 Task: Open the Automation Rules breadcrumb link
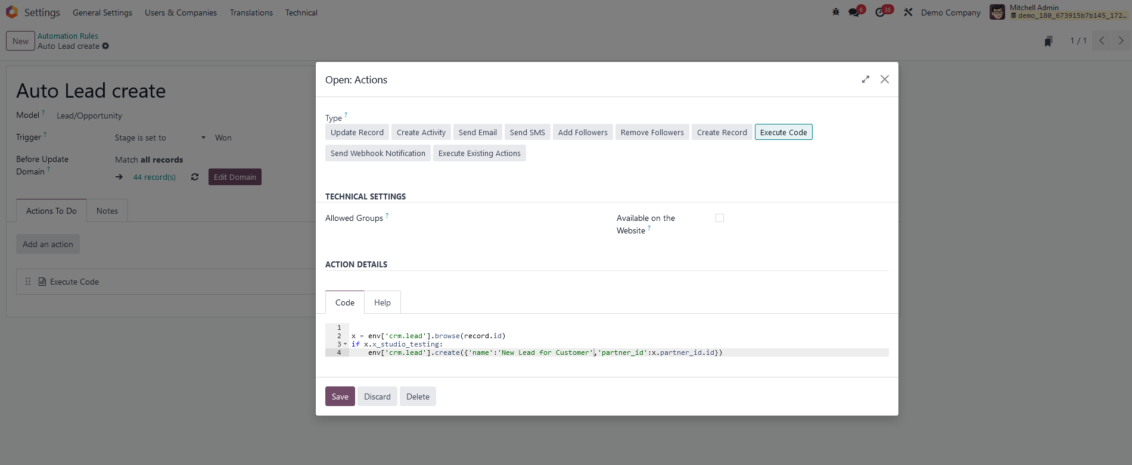(68, 36)
